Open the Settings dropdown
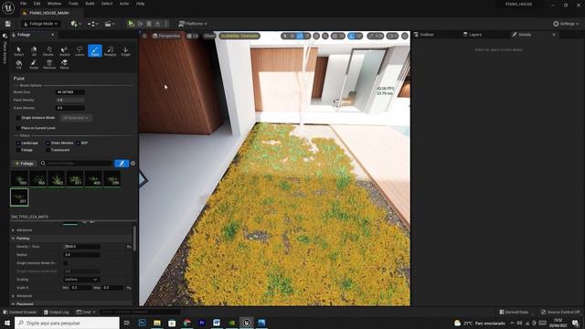 566,24
